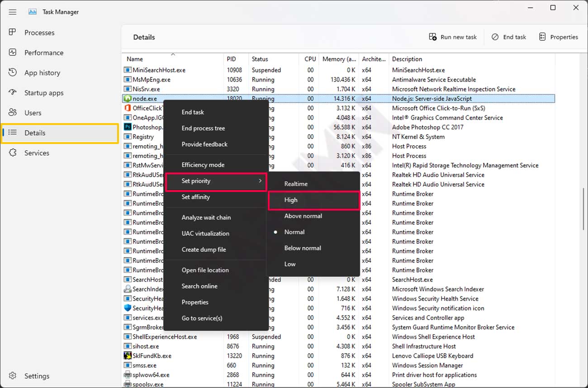Open the Services page

tap(60, 153)
